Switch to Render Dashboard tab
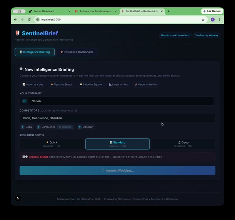The width and height of the screenshot is (235, 220). 50,11
